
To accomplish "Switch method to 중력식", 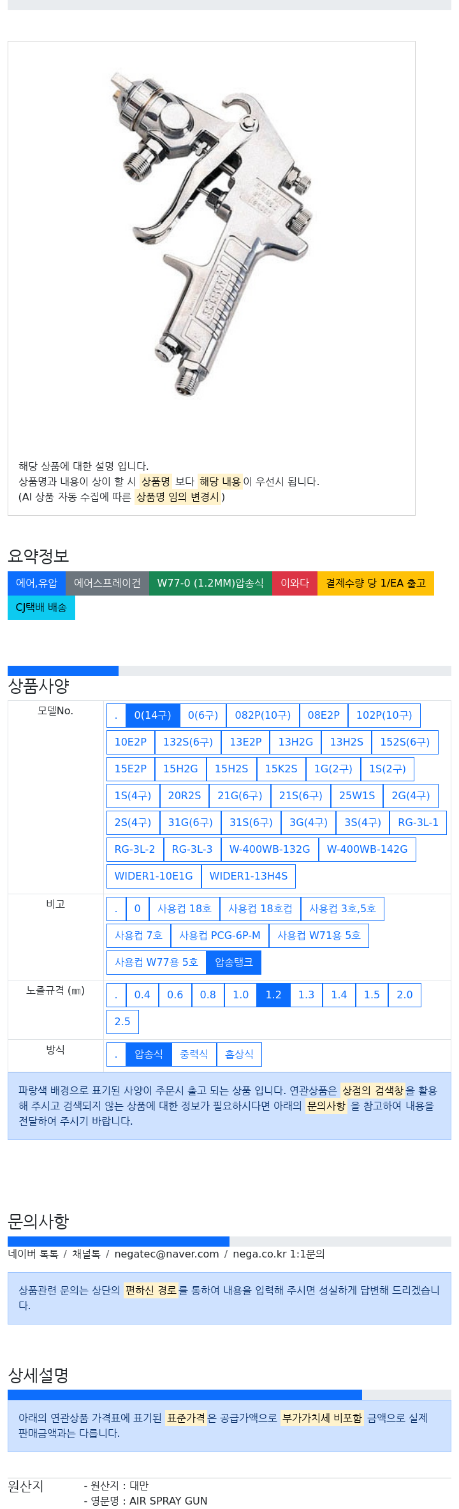I will (194, 1055).
